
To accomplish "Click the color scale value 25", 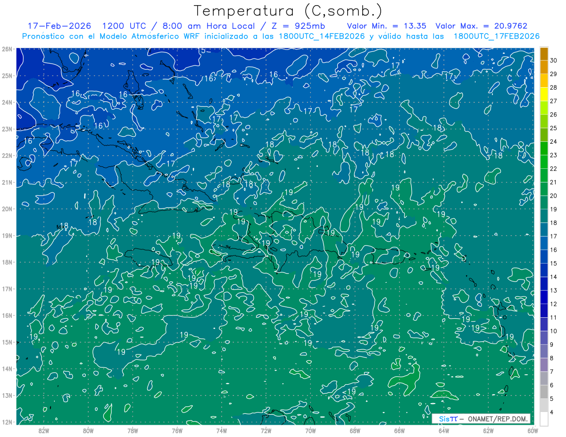I will 553,128.
